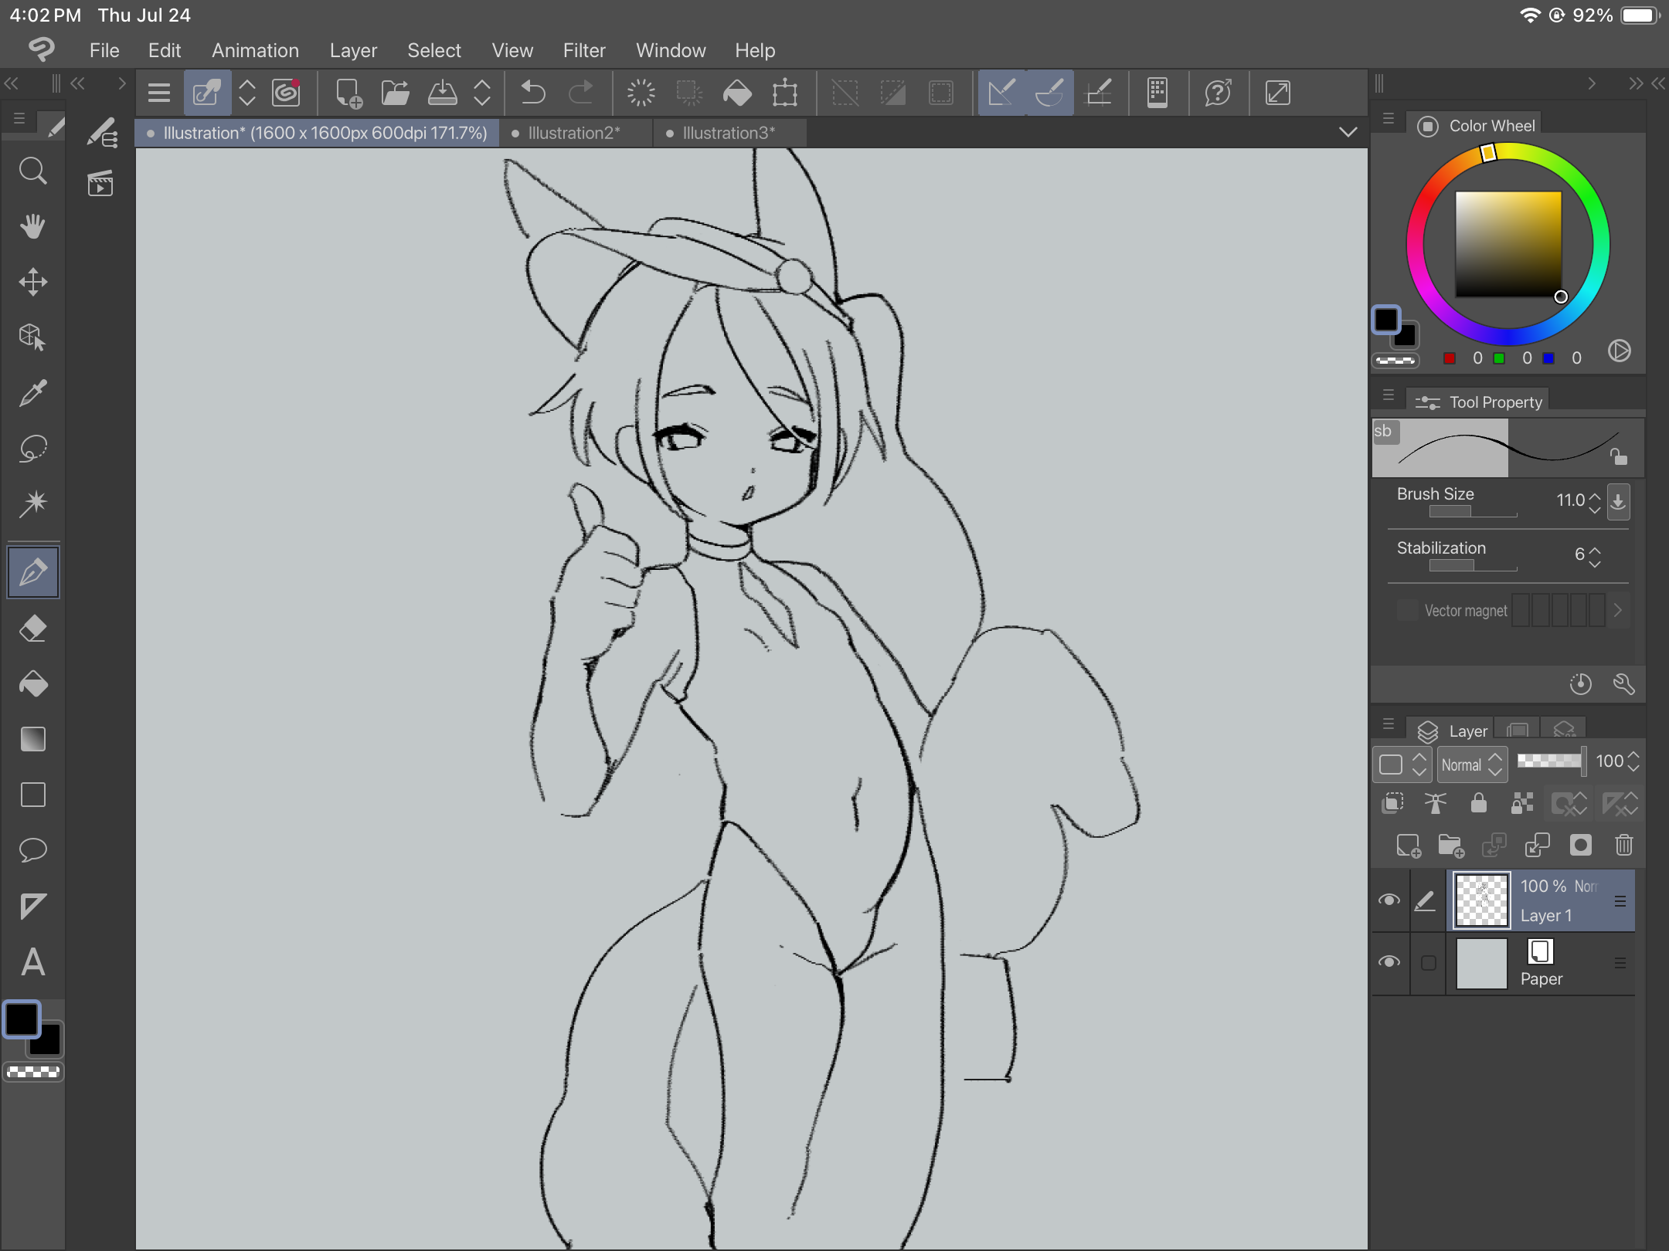
Task: Select the Eraser tool
Action: (32, 629)
